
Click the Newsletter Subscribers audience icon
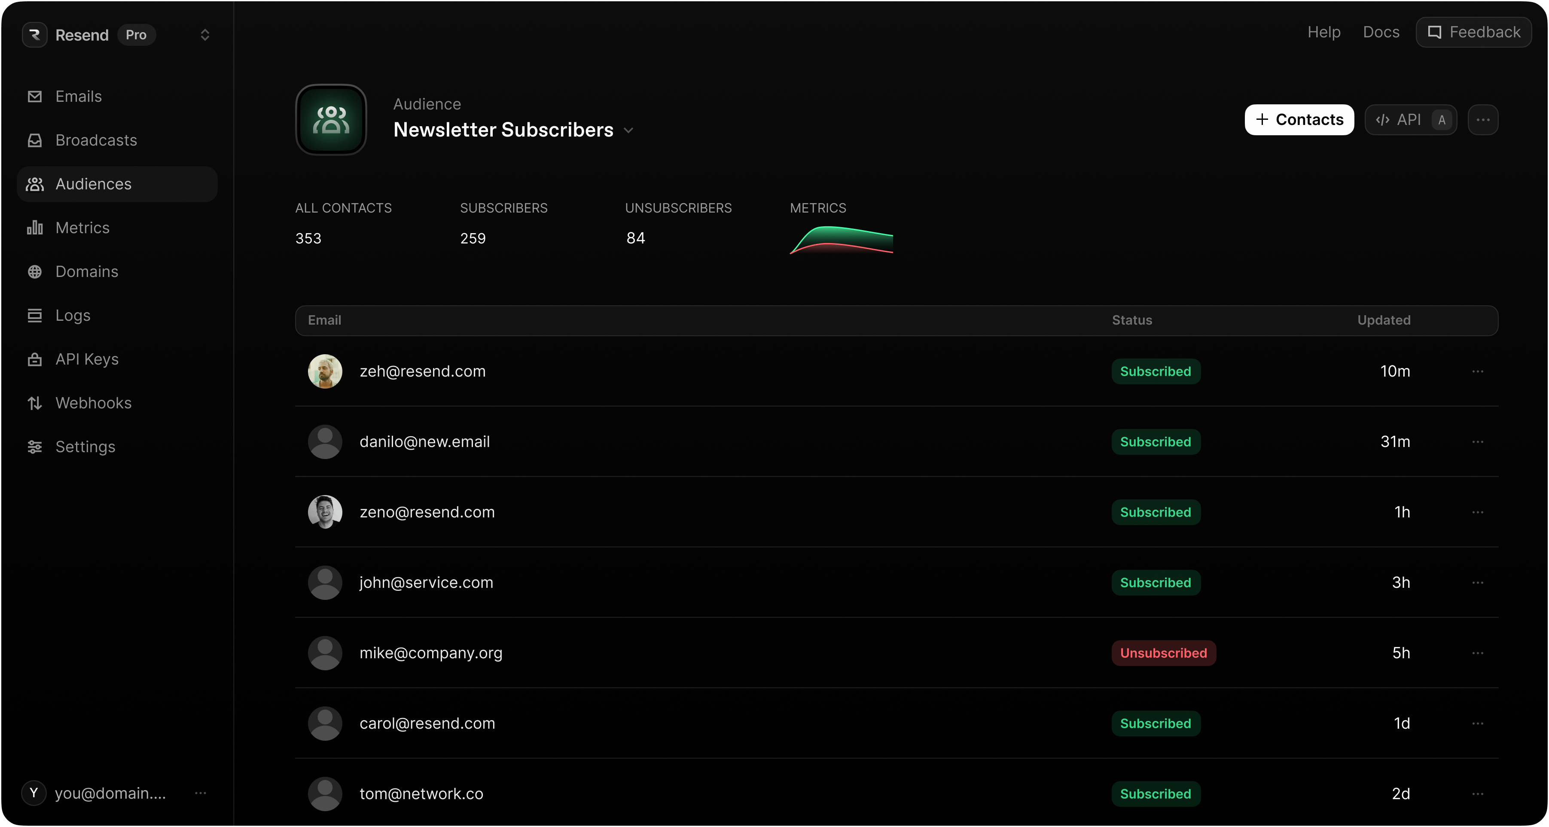330,120
